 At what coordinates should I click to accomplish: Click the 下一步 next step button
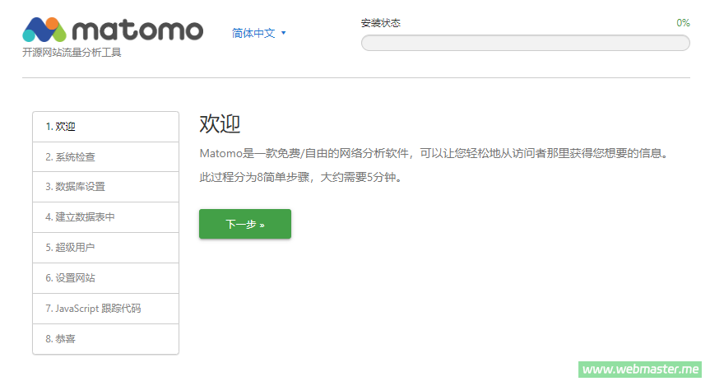point(245,224)
